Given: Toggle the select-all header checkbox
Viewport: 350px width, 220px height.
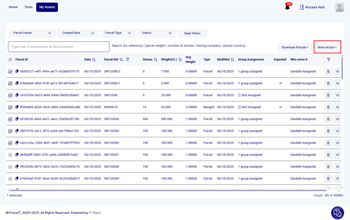Looking at the screenshot, I should pyautogui.click(x=10, y=60).
